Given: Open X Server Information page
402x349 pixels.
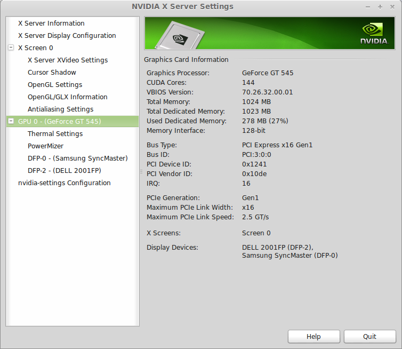Looking at the screenshot, I should click(51, 23).
